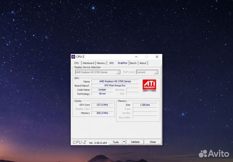
Task: Minimize the CPU-Z window
Action: pyautogui.click(x=136, y=57)
